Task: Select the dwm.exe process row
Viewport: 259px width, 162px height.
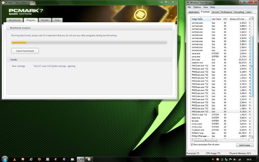Action: pyautogui.click(x=220, y=60)
